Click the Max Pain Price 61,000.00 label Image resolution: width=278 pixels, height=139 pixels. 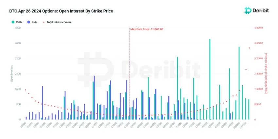147,29
